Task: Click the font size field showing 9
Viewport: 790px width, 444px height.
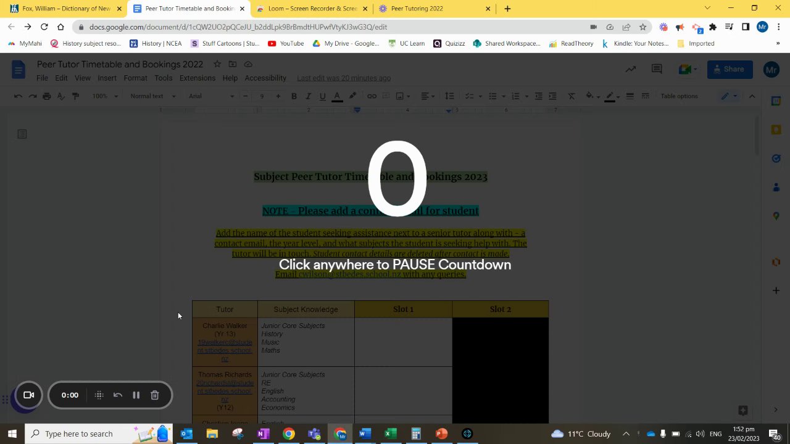Action: [262, 96]
